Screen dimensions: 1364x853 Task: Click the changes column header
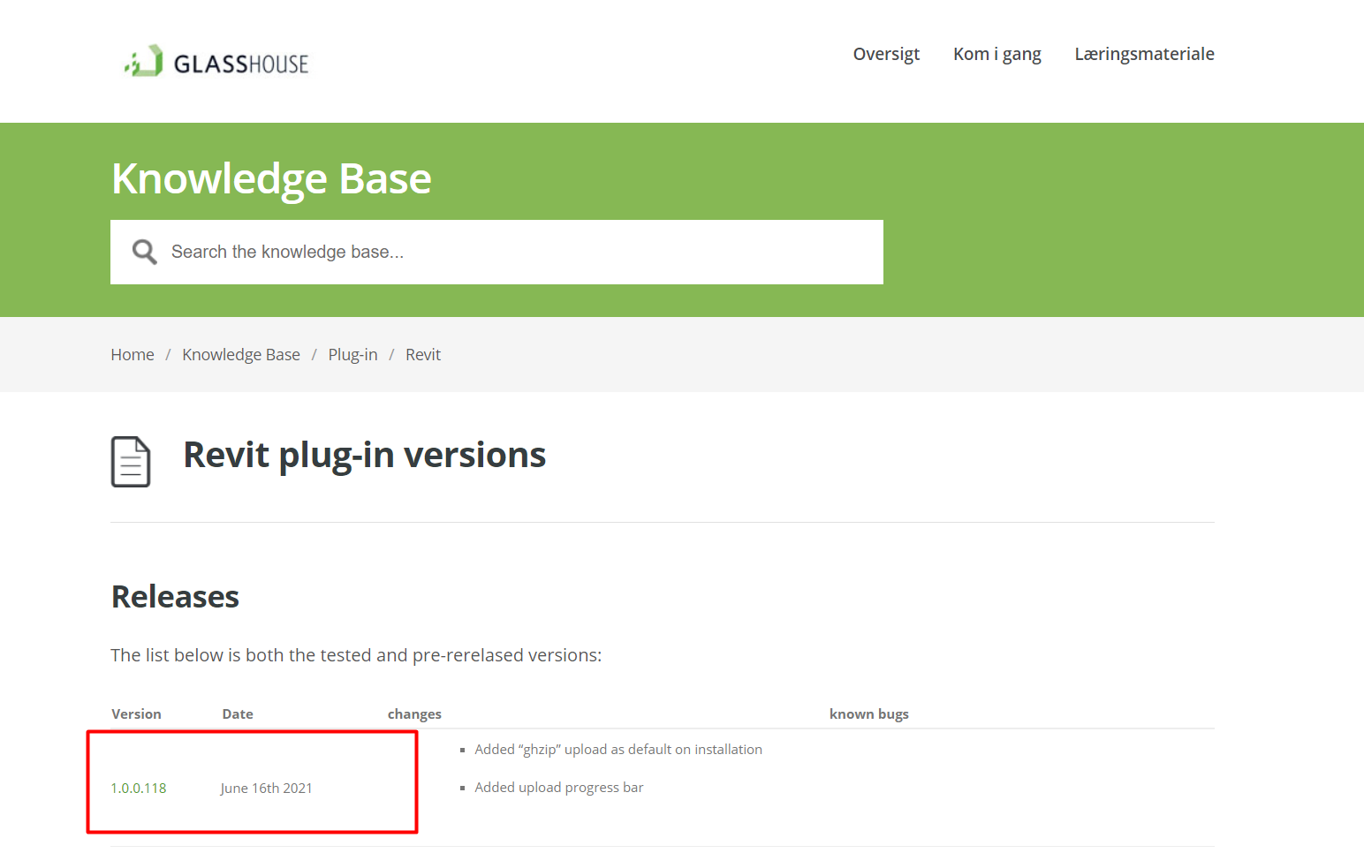pyautogui.click(x=414, y=713)
